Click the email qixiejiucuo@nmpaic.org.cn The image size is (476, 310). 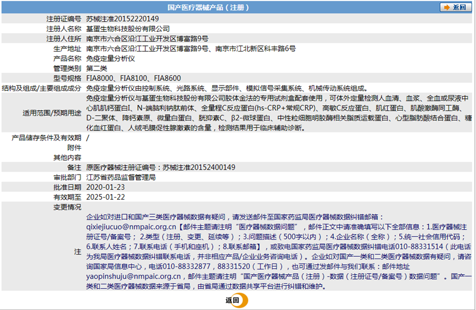point(131,227)
